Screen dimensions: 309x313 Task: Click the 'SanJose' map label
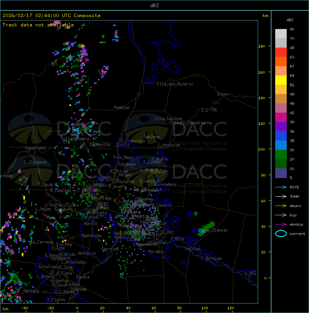click(x=152, y=137)
